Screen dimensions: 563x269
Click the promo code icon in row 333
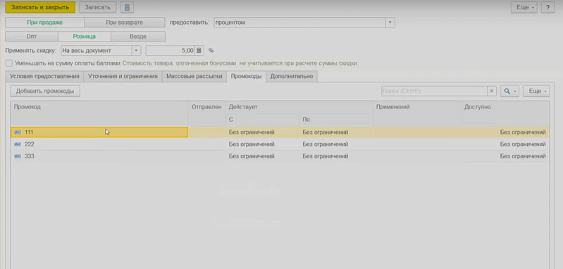[18, 156]
